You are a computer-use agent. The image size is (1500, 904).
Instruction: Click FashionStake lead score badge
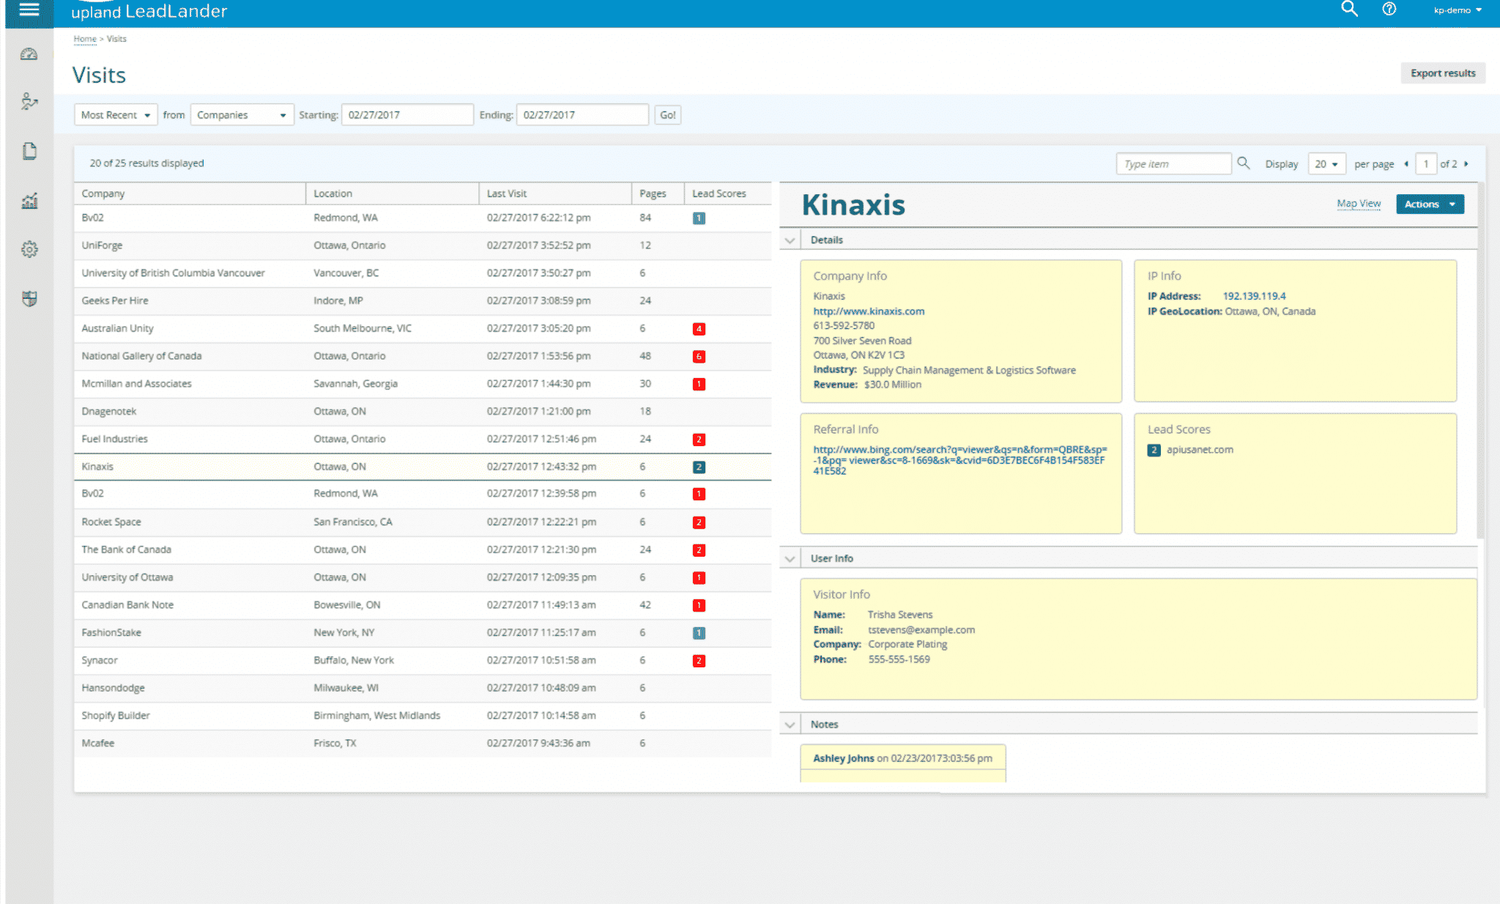[x=699, y=633]
